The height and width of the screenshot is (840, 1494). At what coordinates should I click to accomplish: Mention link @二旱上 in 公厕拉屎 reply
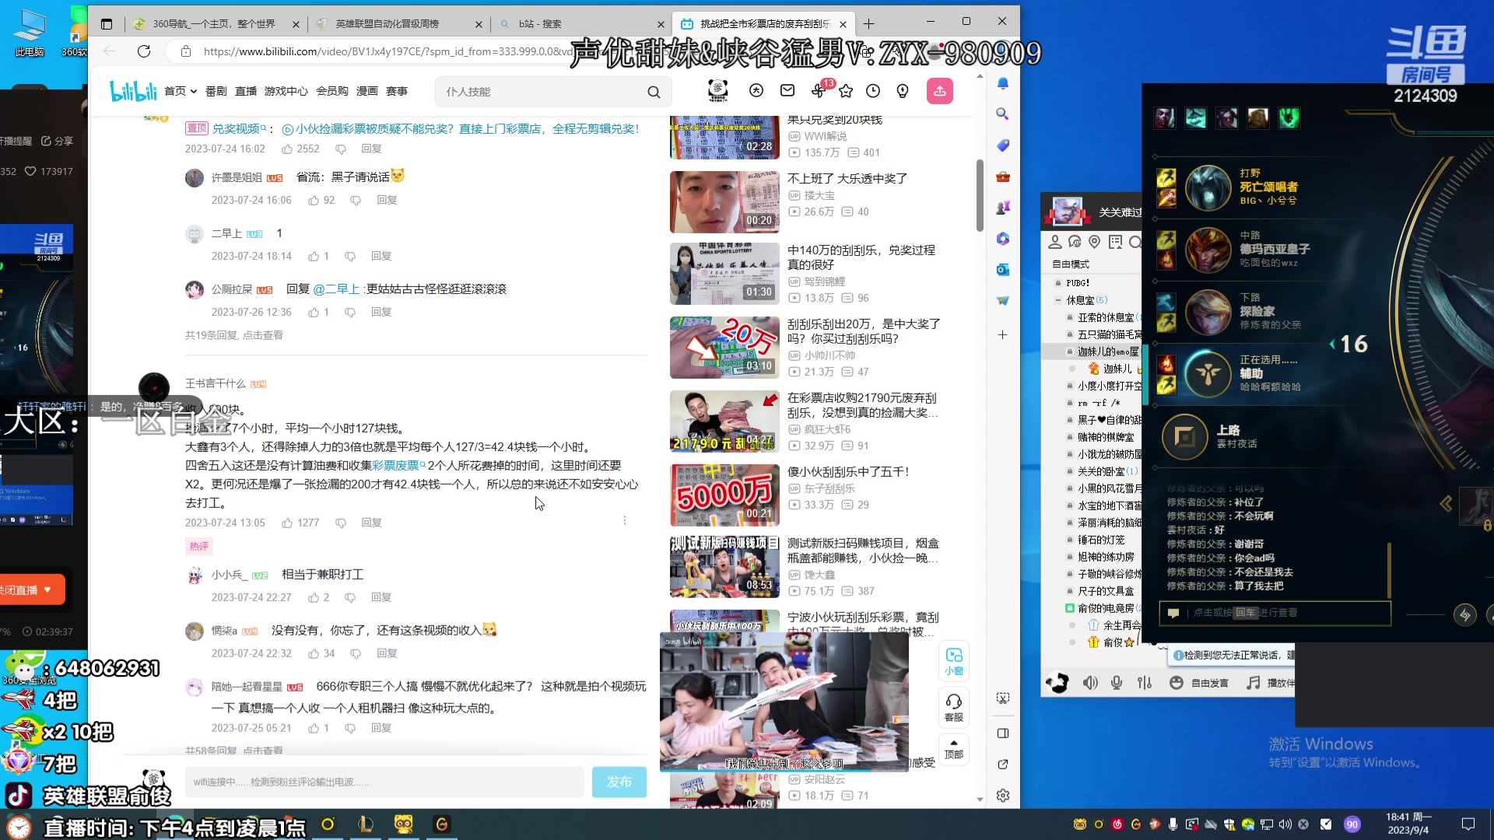tap(336, 289)
